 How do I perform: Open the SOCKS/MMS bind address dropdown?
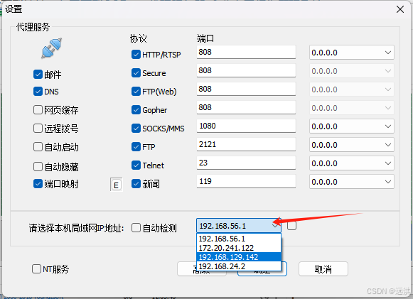[352, 126]
